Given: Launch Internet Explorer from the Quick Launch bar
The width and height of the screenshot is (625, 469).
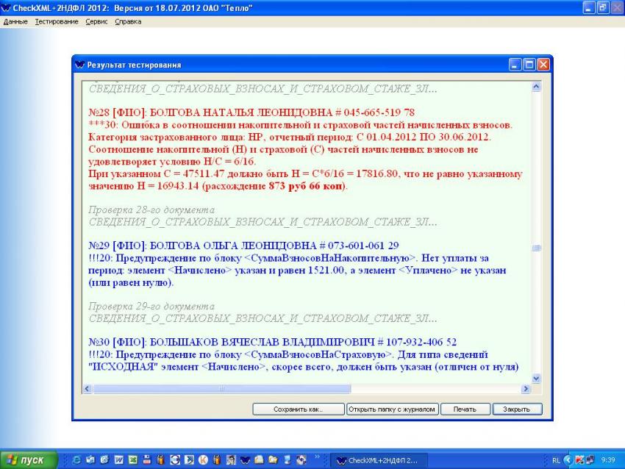Looking at the screenshot, I should point(76,460).
